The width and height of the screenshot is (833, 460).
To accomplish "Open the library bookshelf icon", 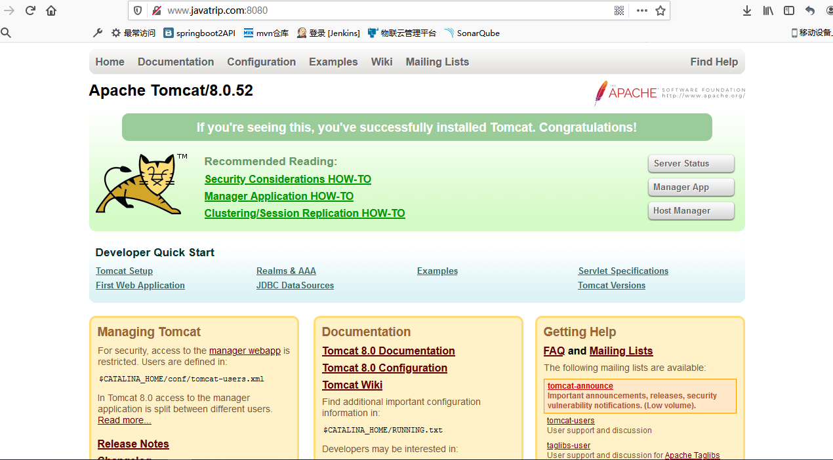I will (x=768, y=10).
